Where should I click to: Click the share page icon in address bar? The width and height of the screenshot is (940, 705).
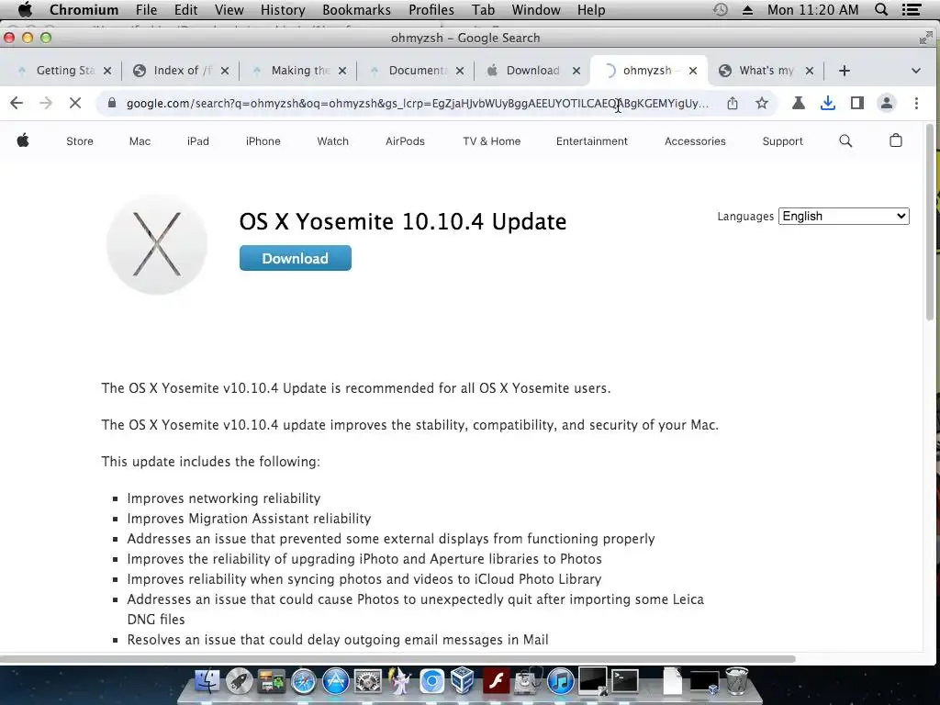[733, 103]
